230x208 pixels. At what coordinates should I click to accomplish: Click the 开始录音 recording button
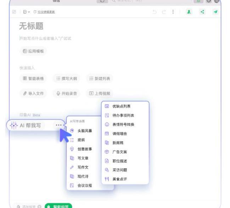[x=66, y=94]
